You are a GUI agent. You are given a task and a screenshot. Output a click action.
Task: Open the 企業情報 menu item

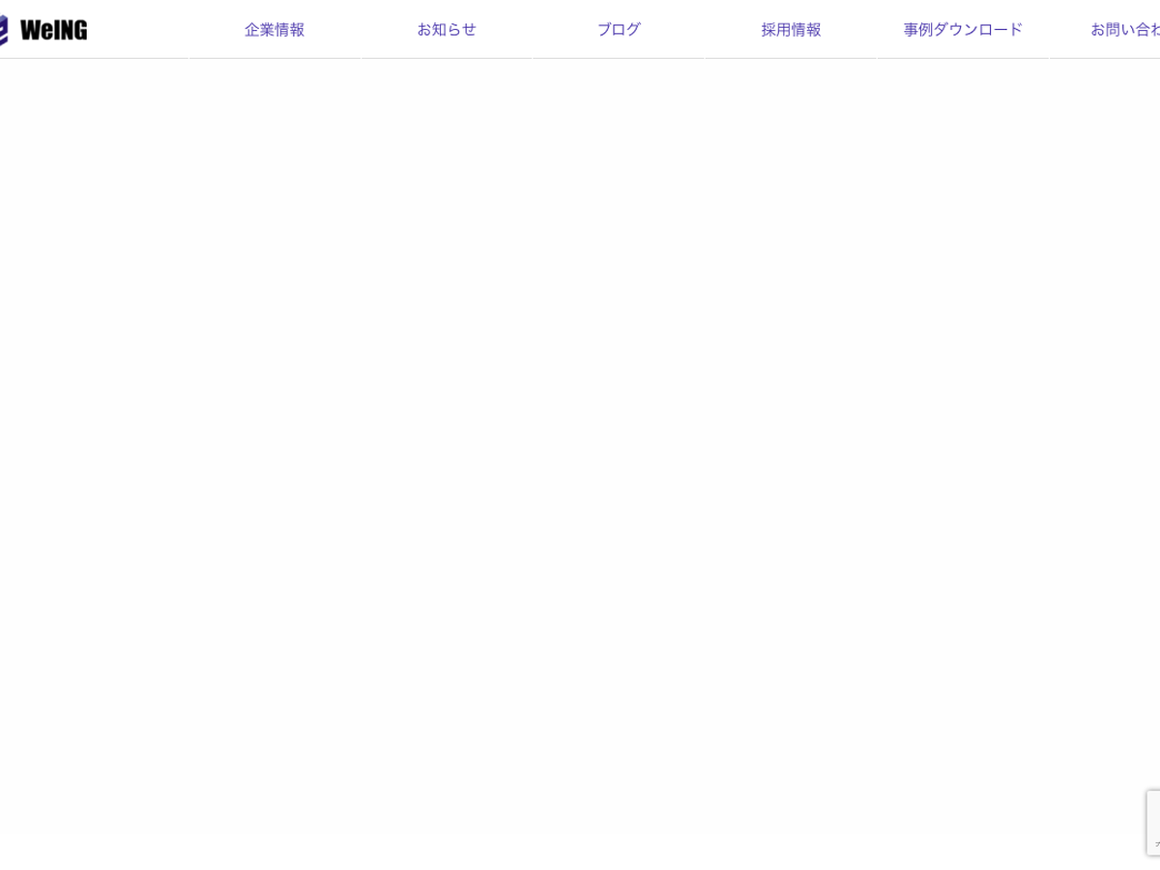275,29
